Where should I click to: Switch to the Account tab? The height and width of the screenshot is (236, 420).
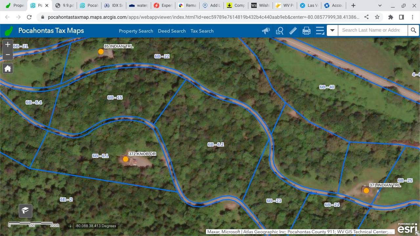click(334, 6)
